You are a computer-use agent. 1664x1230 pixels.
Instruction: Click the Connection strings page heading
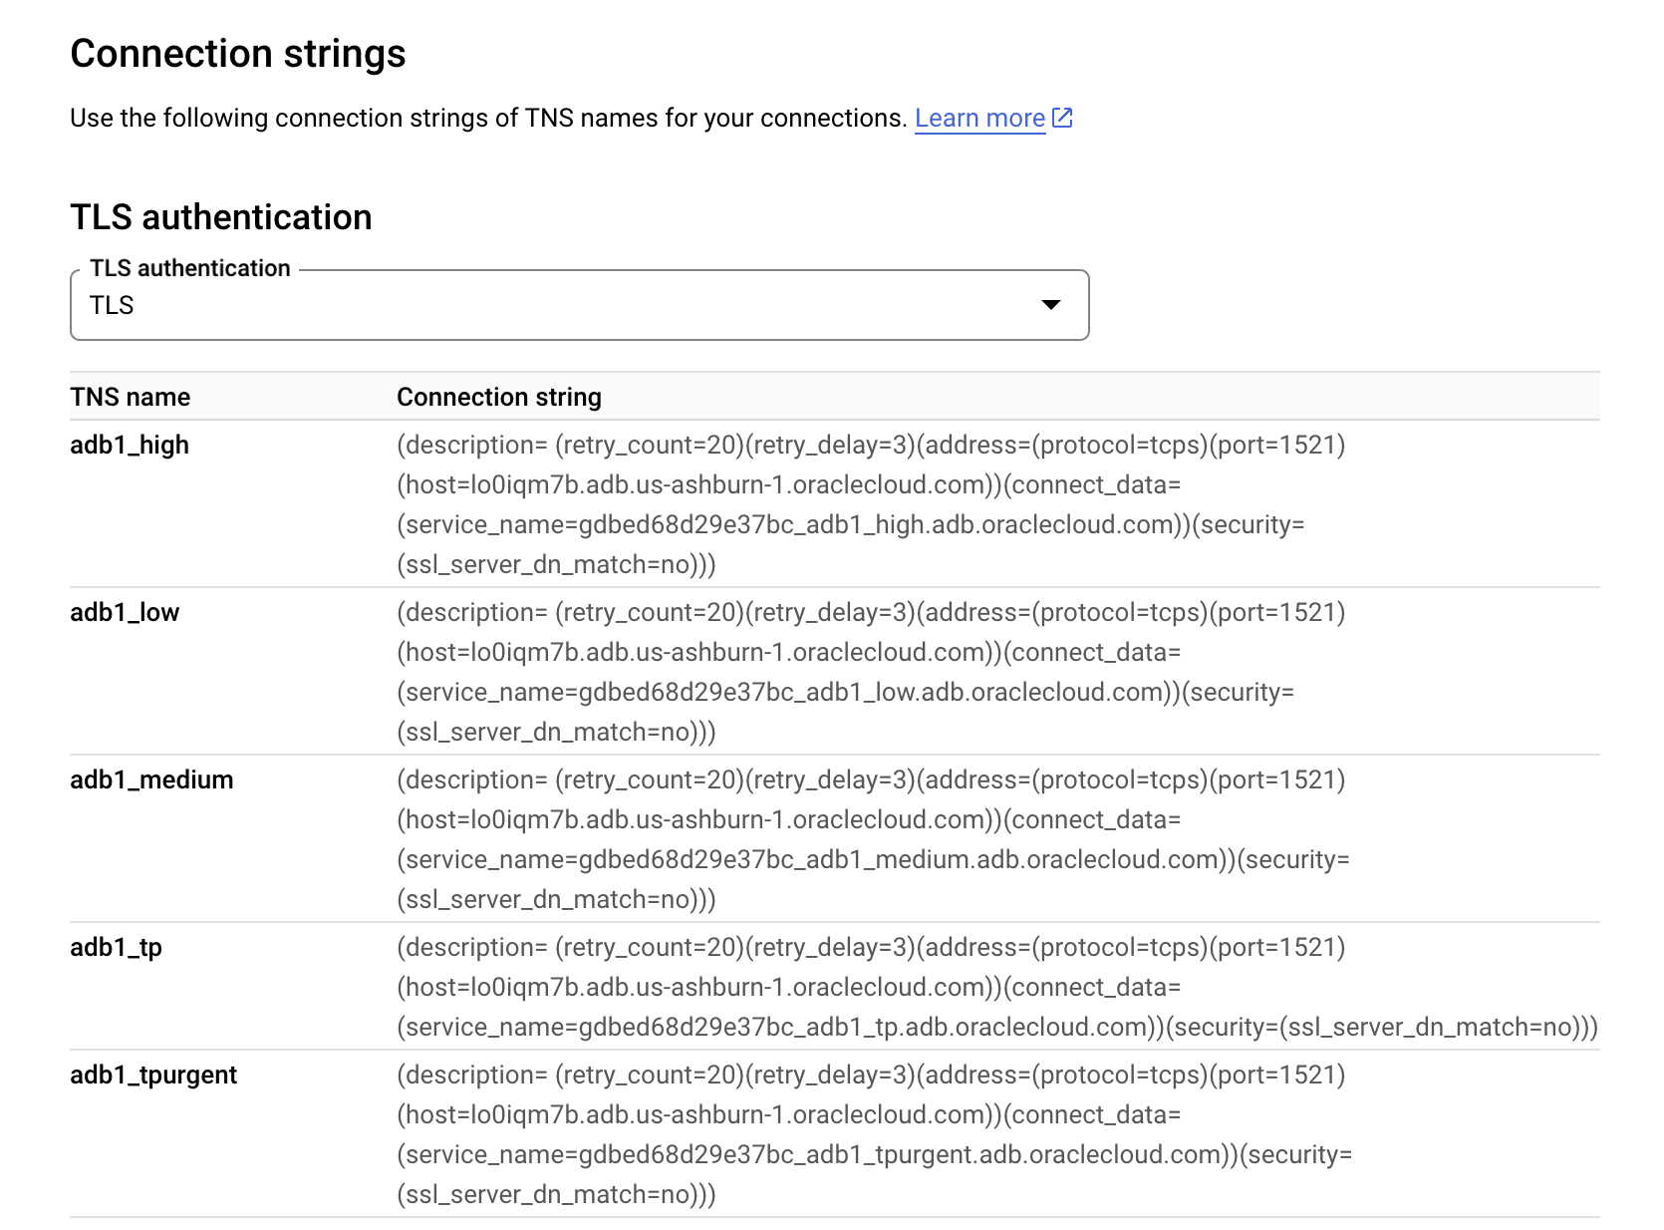(x=238, y=54)
